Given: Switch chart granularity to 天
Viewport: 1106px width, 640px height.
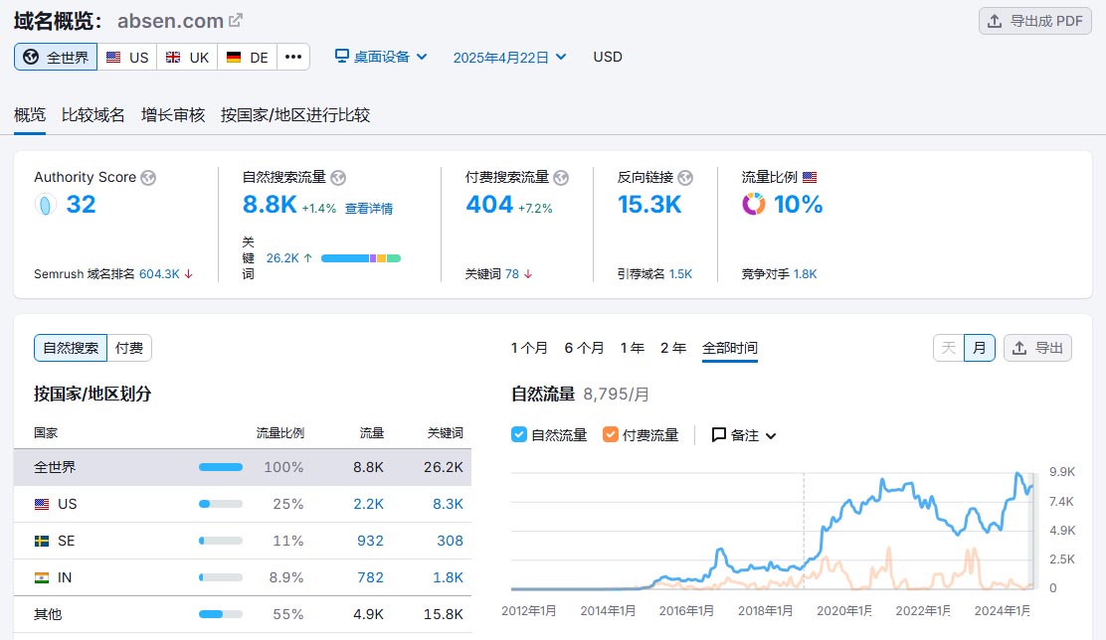Looking at the screenshot, I should [949, 348].
